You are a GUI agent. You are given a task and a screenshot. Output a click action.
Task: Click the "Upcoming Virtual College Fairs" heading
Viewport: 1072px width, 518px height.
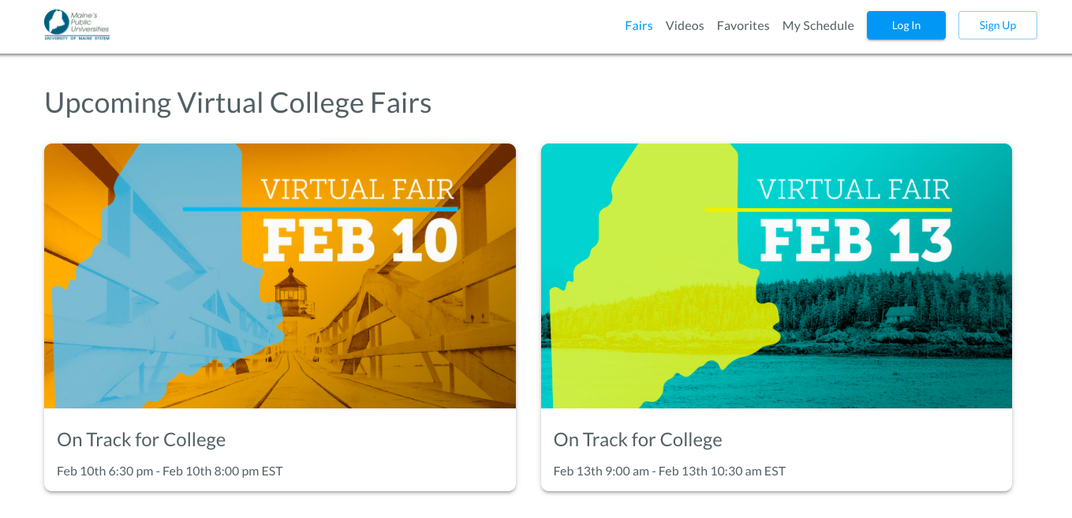237,102
